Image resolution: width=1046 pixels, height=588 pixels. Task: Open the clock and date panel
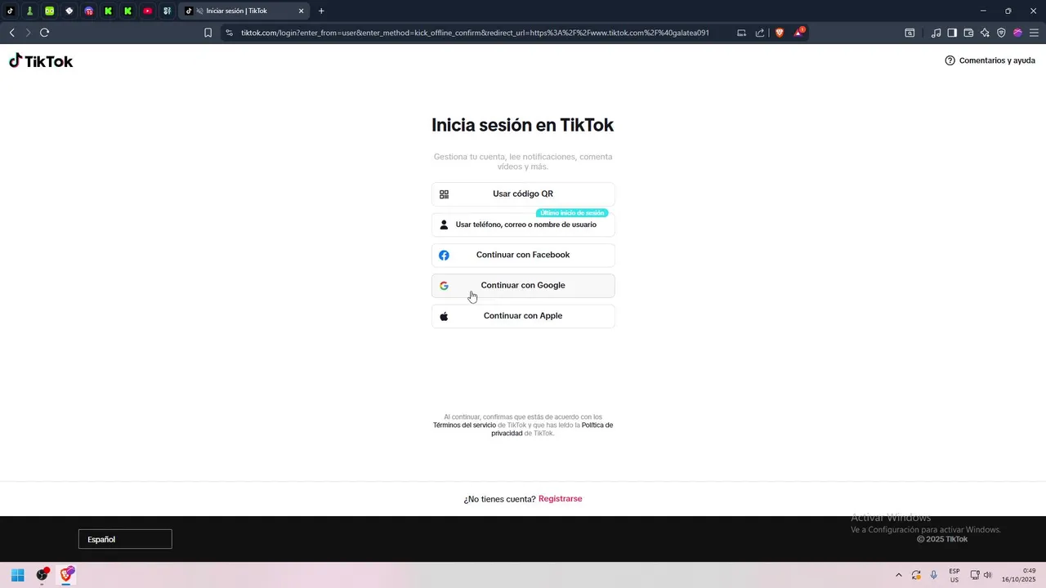[x=1020, y=575]
